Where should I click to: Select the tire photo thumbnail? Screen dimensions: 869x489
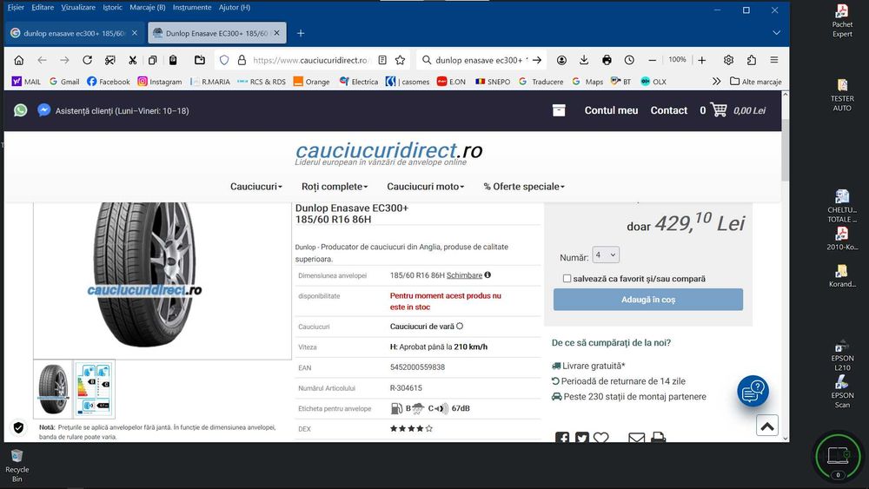(x=53, y=389)
